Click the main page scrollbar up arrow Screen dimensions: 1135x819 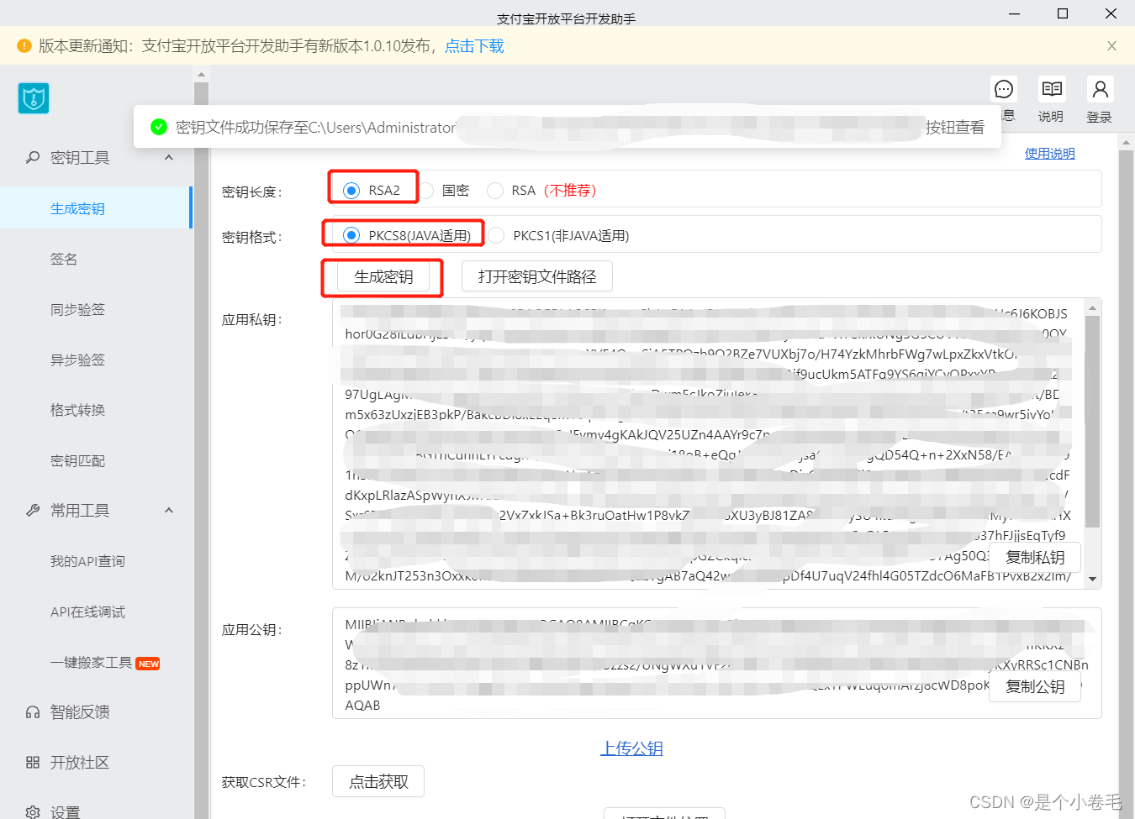tap(1127, 143)
